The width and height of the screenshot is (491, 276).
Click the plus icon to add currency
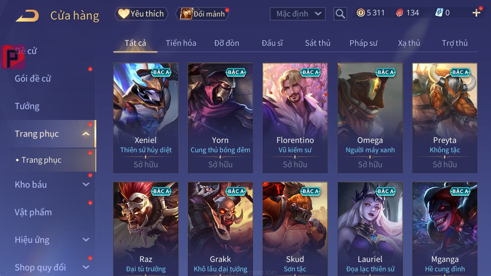pos(476,13)
